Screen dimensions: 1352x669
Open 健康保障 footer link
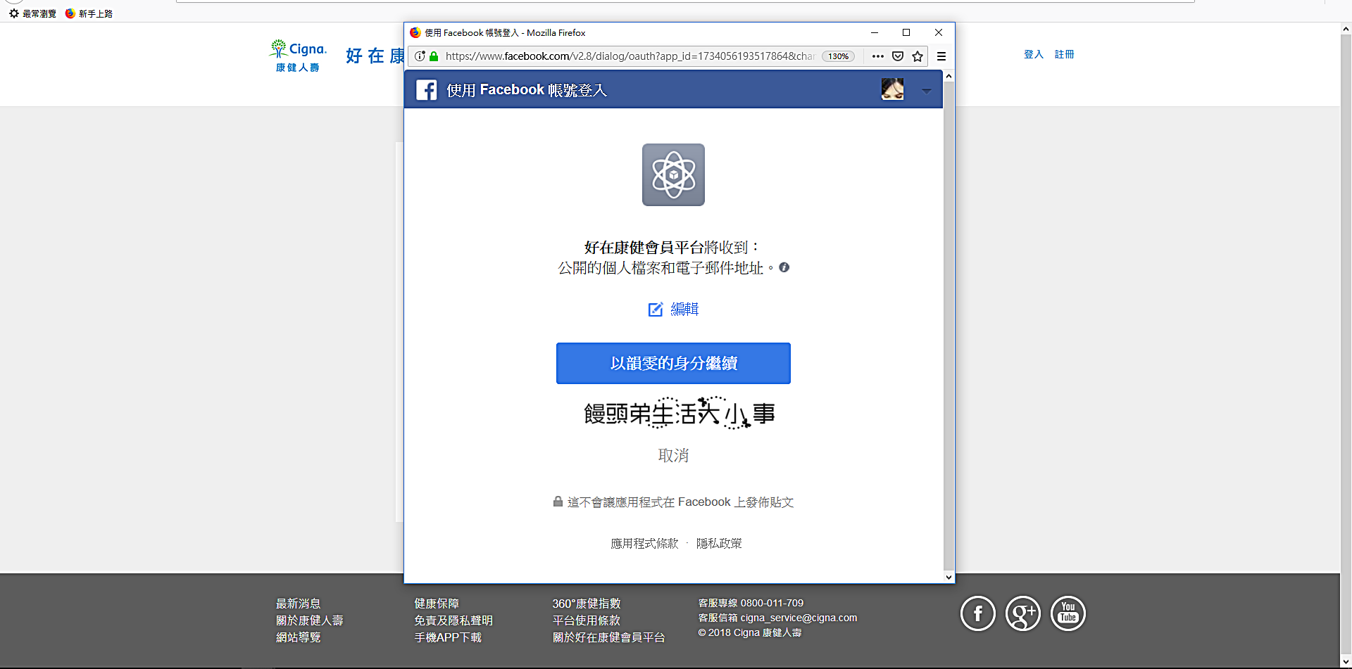click(x=437, y=604)
